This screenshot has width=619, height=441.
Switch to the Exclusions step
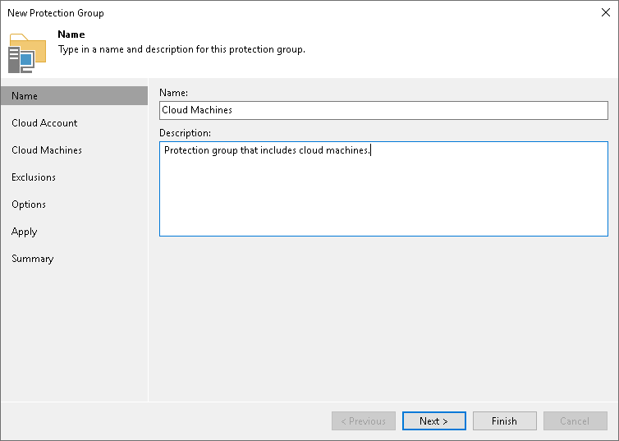point(34,177)
